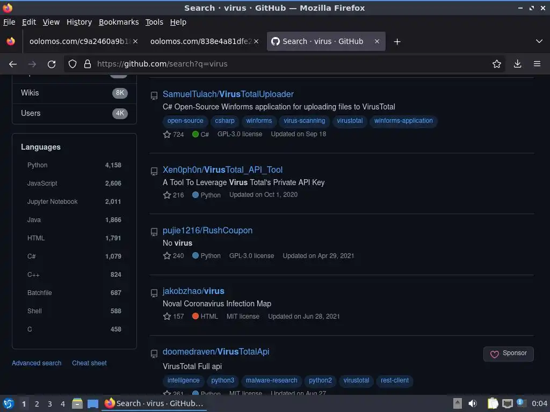Click repo icon next to Xen0ph0n/VirusTotal_API_Tool

[x=154, y=171]
